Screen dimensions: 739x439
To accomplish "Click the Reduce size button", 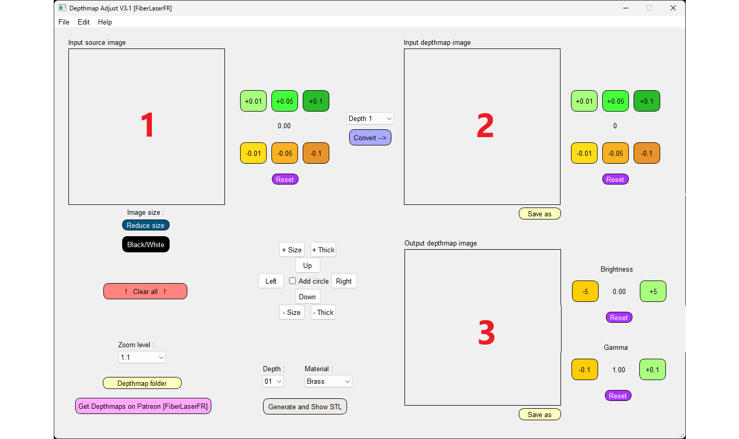I will (x=146, y=225).
